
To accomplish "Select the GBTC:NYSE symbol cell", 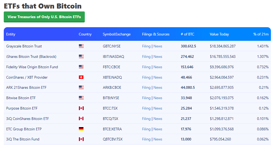I will (112, 46).
